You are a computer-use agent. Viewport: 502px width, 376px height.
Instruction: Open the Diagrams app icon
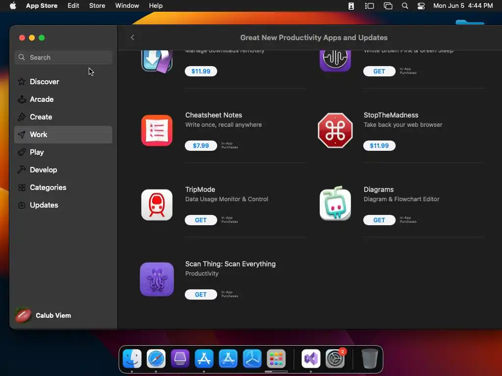335,204
